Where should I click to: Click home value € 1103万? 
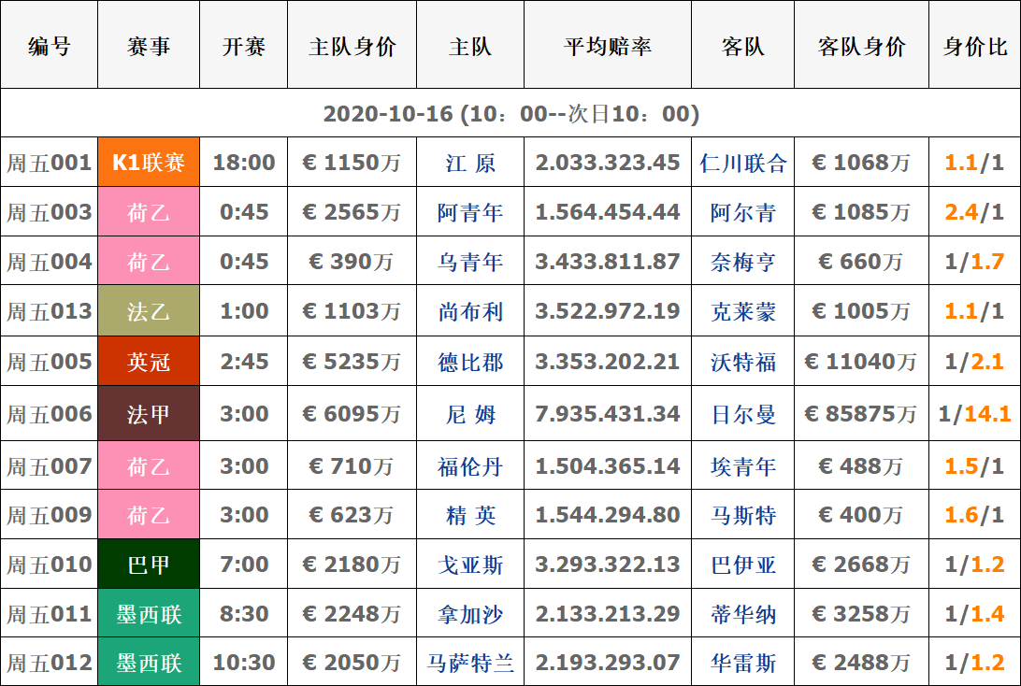click(x=352, y=310)
